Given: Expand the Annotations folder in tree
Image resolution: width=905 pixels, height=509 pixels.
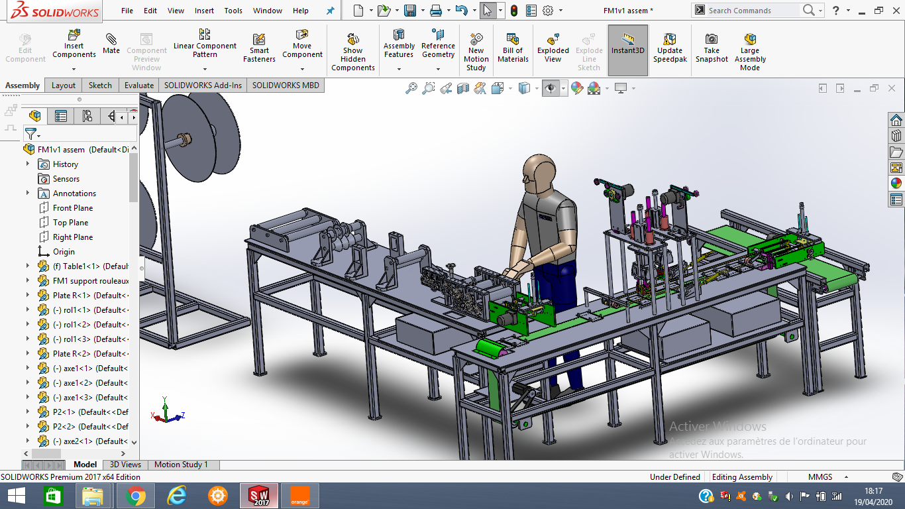Looking at the screenshot, I should tap(28, 194).
